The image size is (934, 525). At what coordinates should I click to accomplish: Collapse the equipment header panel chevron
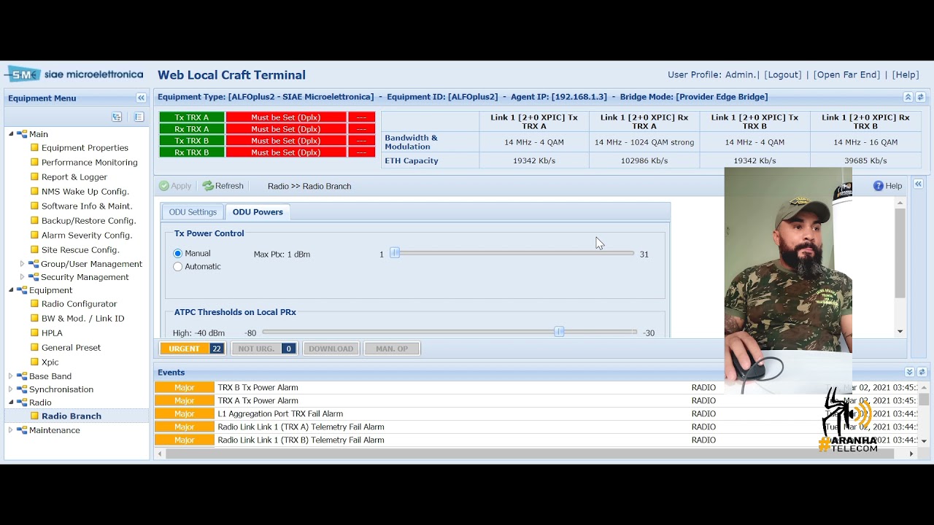[908, 97]
